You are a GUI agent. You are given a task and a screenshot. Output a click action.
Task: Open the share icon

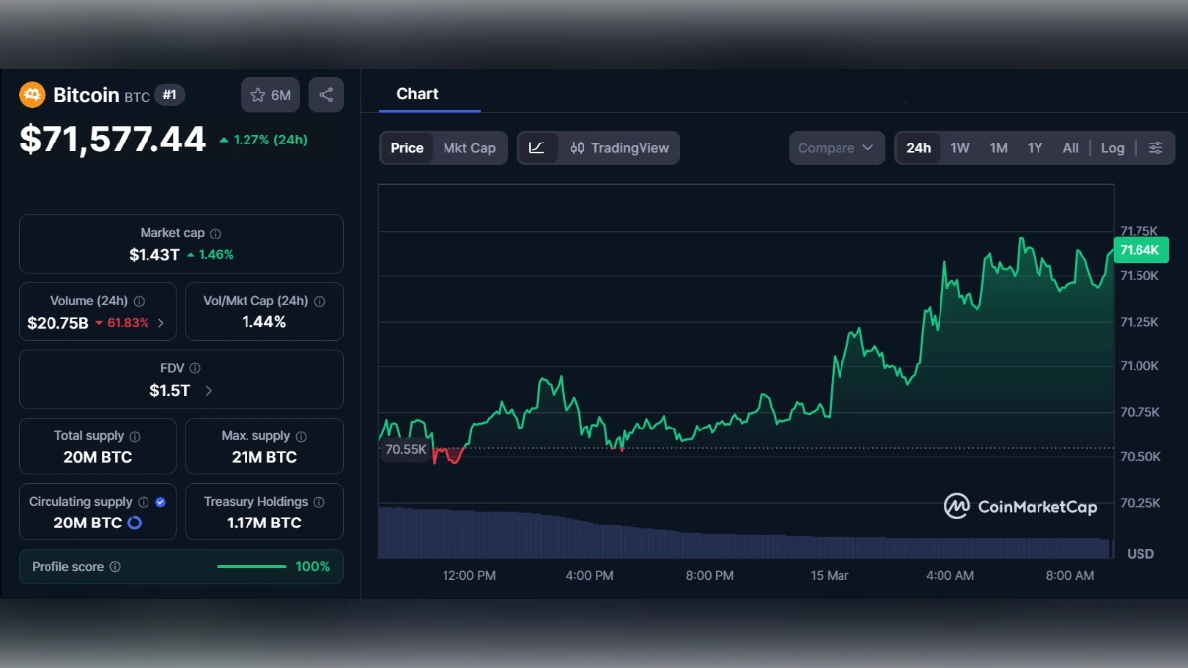click(x=326, y=94)
